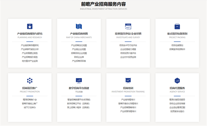Open the 投资项目评估/企业尽调 heading
Viewport: 207px width, 126px height.
(x=128, y=34)
